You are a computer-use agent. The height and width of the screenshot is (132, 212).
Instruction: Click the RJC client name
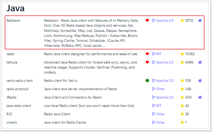[x=9, y=114]
